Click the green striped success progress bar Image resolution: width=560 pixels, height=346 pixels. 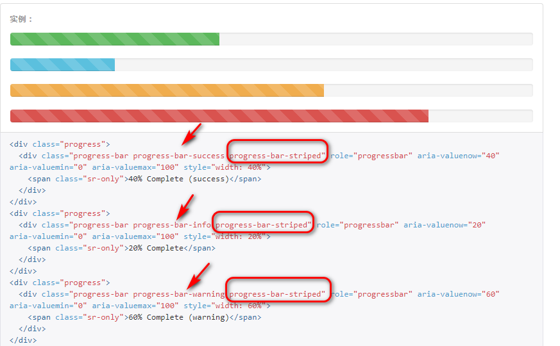(115, 39)
